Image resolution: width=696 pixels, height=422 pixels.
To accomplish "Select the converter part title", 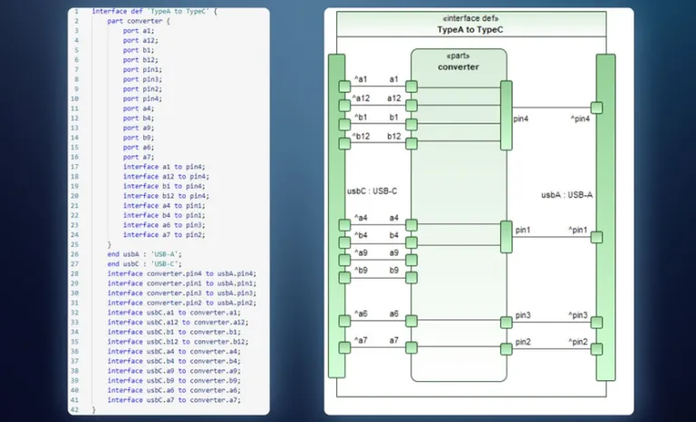I will 458,67.
